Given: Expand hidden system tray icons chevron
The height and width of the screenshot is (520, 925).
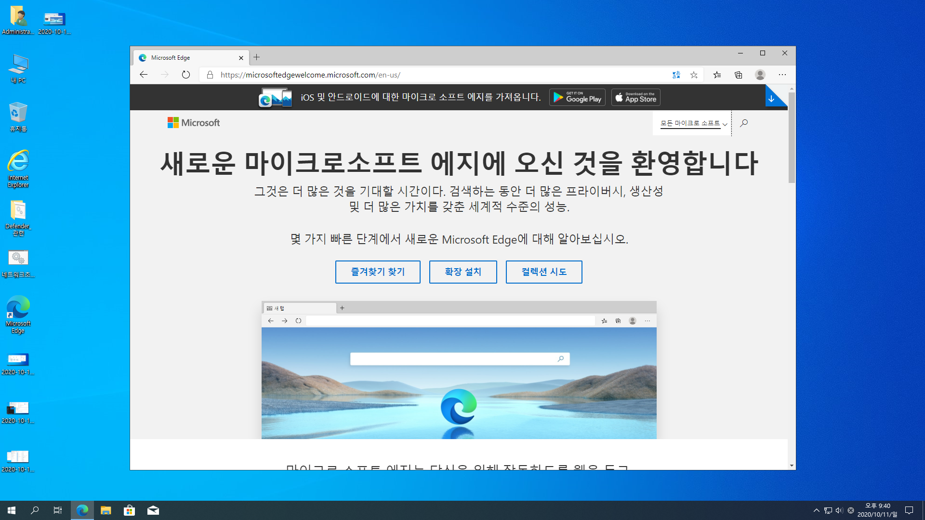Looking at the screenshot, I should [x=817, y=510].
